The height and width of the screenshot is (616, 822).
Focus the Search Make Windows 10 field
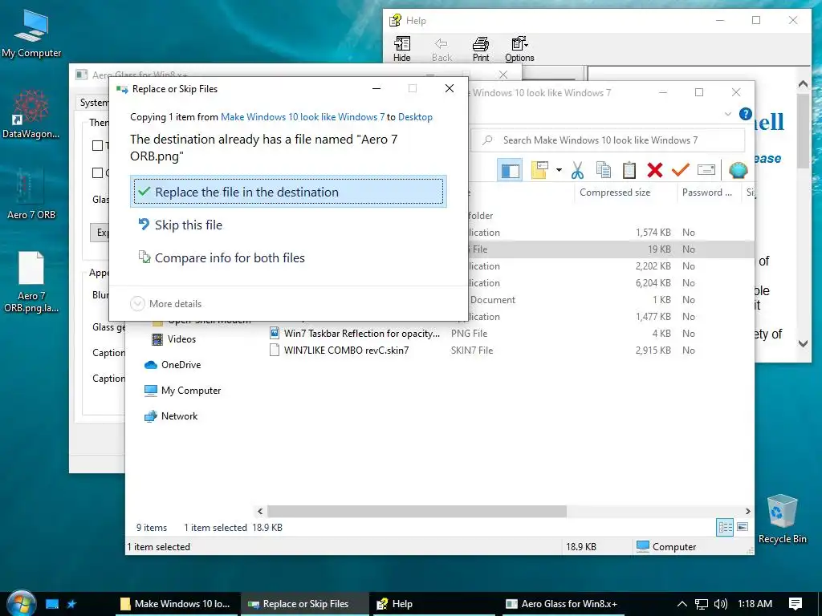pyautogui.click(x=608, y=140)
